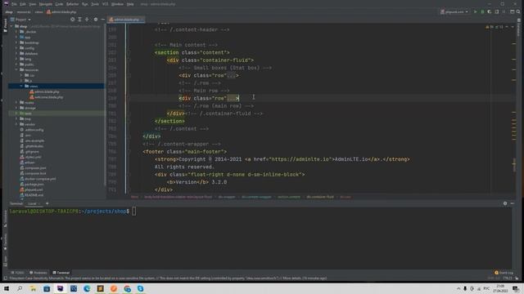Click the terminal command prompt input

coord(133,211)
